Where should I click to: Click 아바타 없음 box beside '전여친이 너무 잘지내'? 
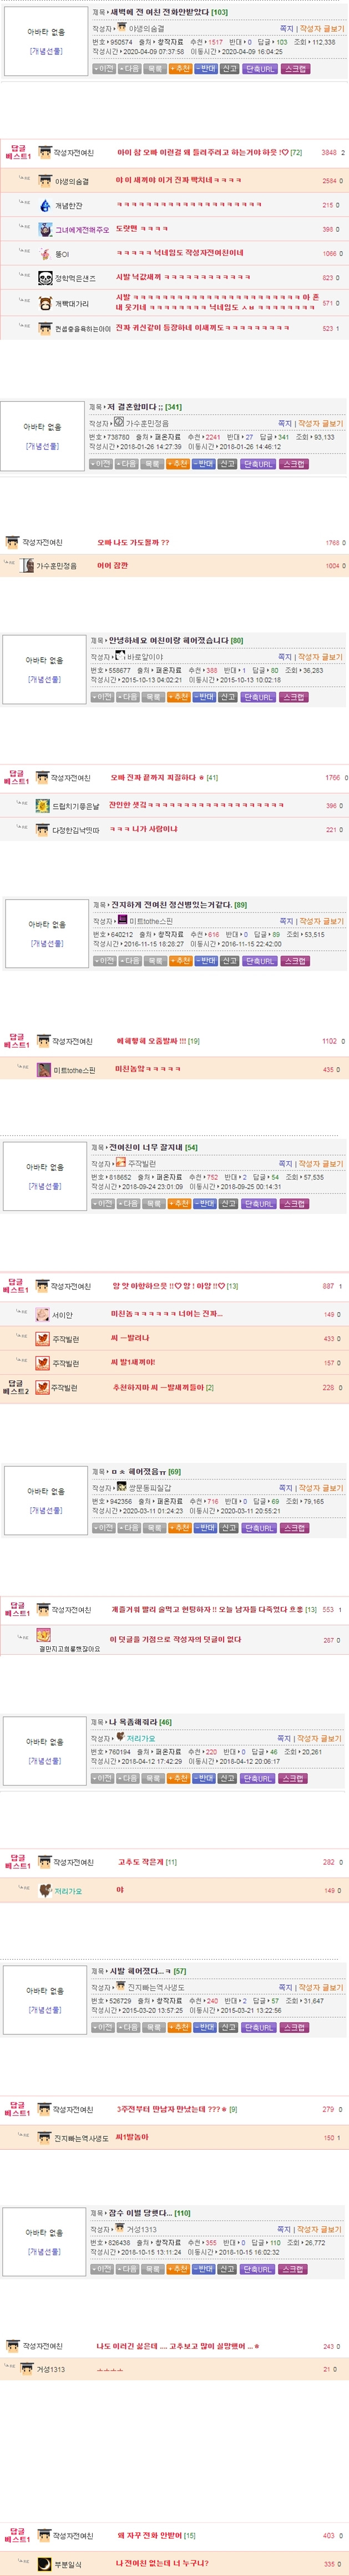coord(45,1176)
